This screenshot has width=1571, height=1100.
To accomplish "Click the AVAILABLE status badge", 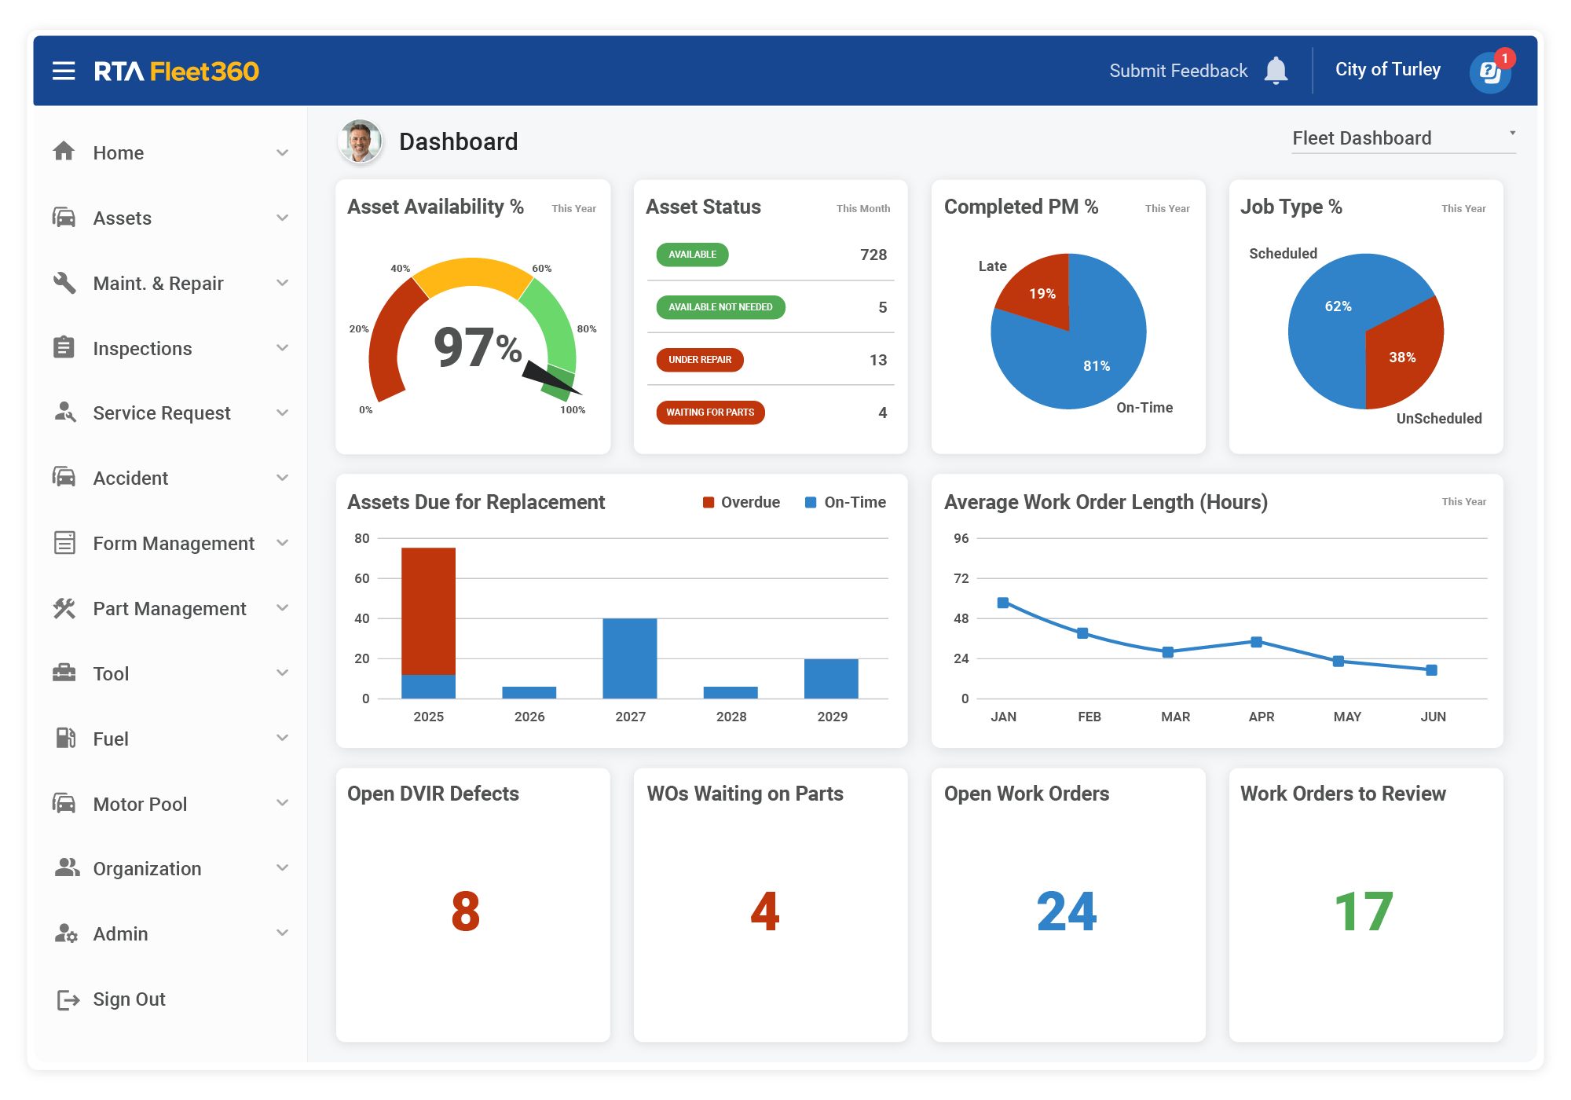I will pyautogui.click(x=691, y=255).
